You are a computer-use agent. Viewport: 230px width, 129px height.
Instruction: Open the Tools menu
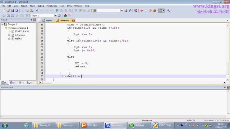coord(62,6)
